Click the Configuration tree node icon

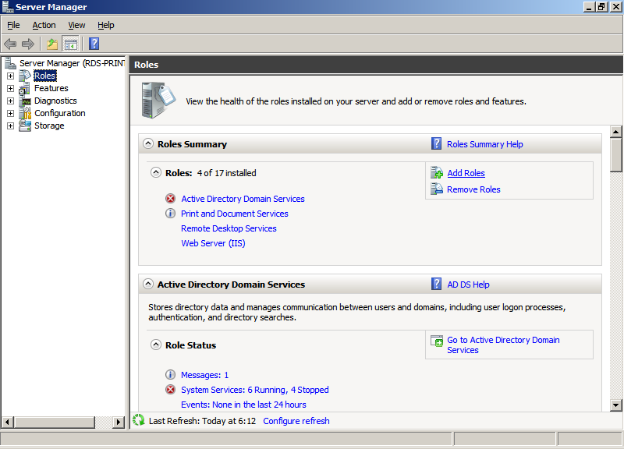point(25,113)
